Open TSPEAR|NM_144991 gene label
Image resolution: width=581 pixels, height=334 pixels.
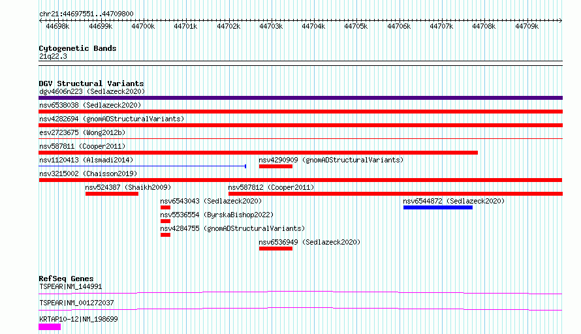(71, 286)
